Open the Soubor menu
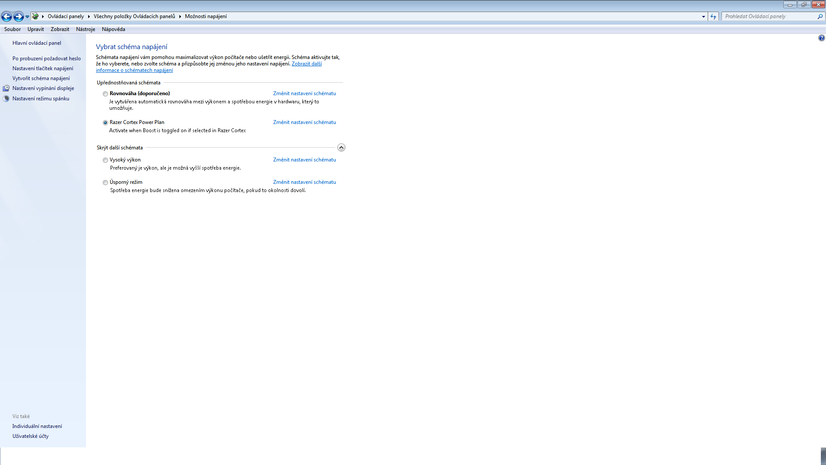Viewport: 826px width, 465px height. 12,29
